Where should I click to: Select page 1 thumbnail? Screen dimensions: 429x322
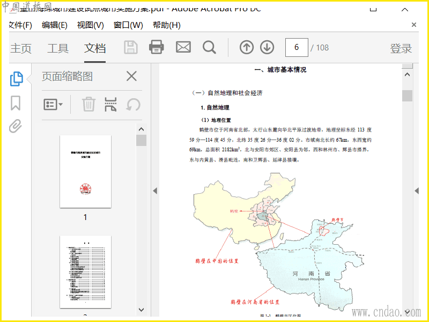pos(85,171)
